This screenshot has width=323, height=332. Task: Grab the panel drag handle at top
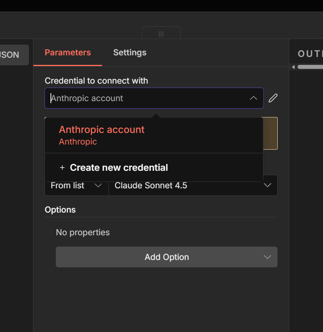161,34
